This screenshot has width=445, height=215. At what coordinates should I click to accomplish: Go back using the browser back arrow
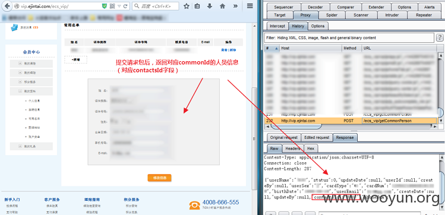7,6
